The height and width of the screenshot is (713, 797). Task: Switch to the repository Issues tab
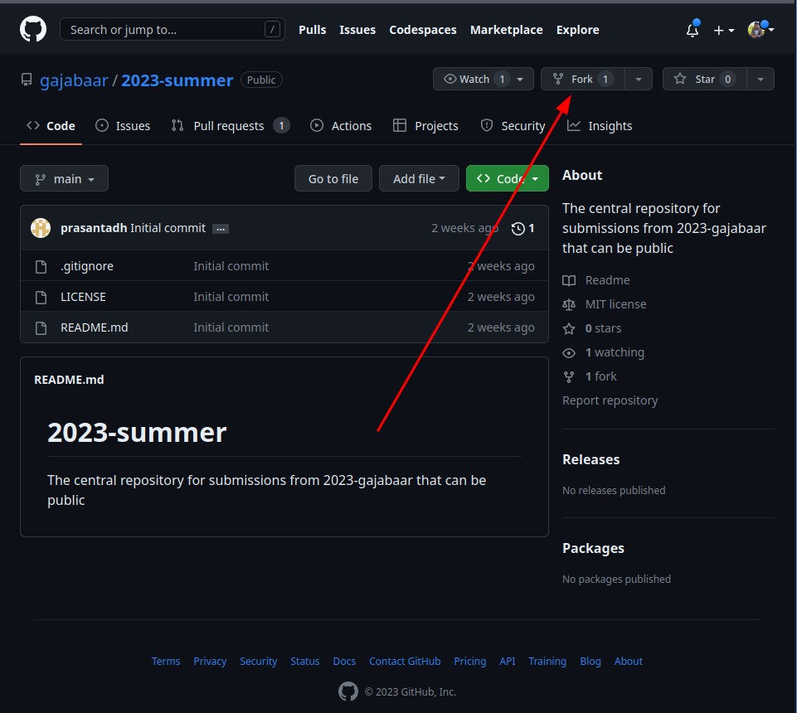(x=123, y=126)
